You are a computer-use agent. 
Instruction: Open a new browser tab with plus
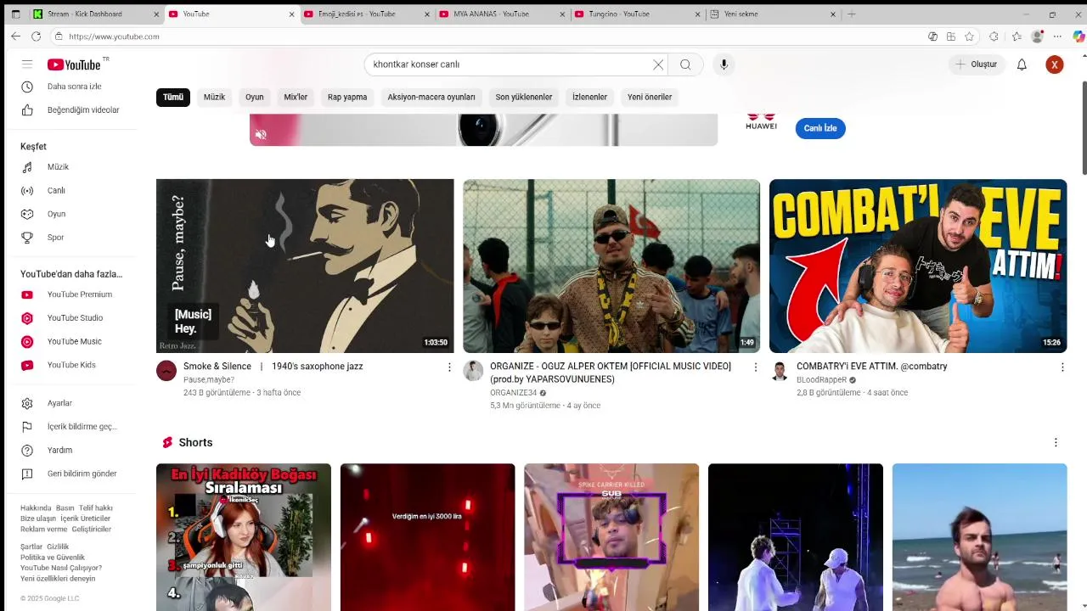pos(852,14)
